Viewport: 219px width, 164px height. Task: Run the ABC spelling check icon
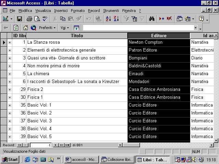(x=45, y=19)
